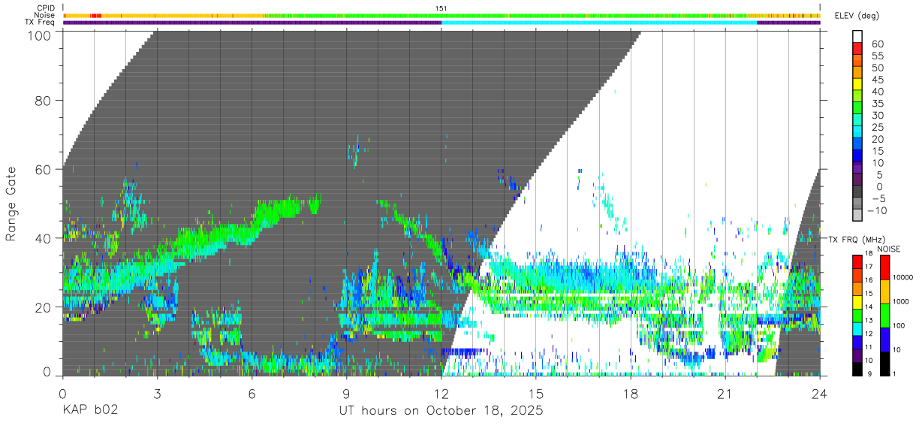The width and height of the screenshot is (922, 426).
Task: Click the "13" label on TX FRQ scale
Action: click(868, 320)
